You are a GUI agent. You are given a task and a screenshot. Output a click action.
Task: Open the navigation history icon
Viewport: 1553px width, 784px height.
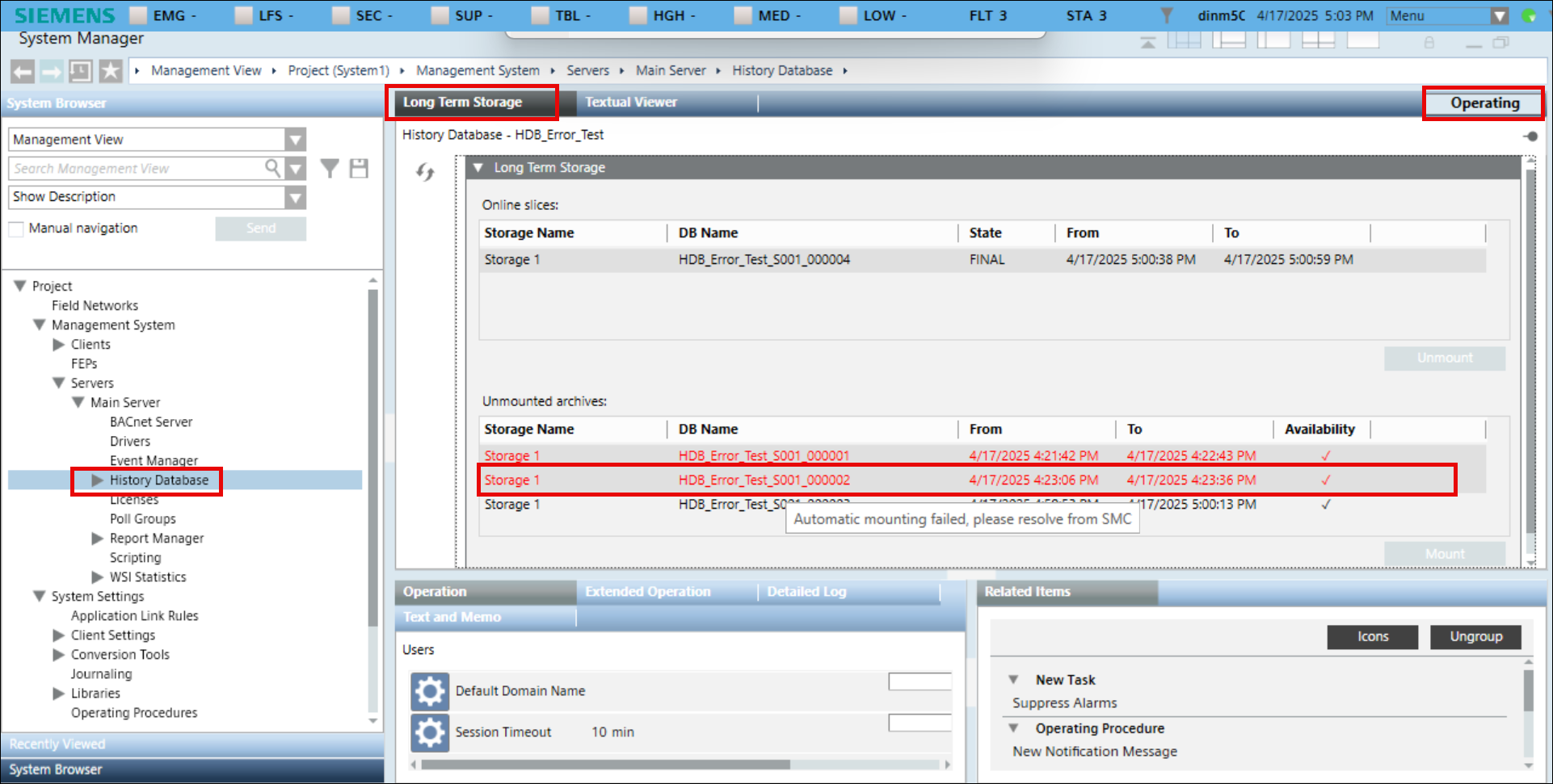(80, 72)
